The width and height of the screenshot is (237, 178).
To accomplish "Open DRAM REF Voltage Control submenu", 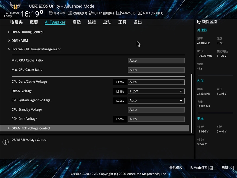I will [95, 128].
